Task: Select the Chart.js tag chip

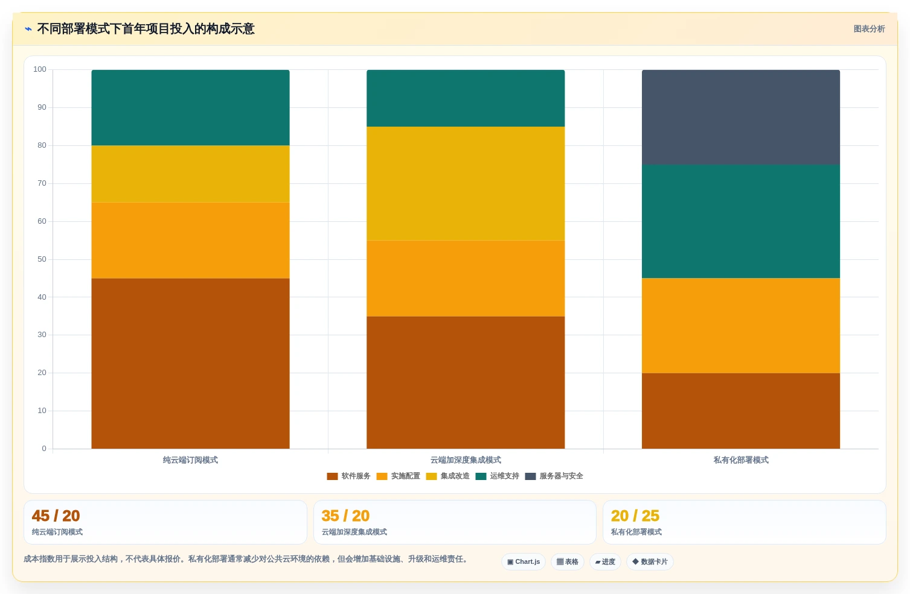Action: click(524, 562)
